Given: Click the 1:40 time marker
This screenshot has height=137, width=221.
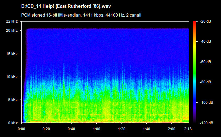Looking at the screenshot, I should [146, 129].
